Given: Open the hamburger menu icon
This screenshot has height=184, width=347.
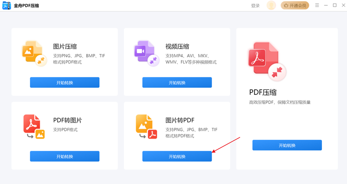Looking at the screenshot, I should (317, 5).
